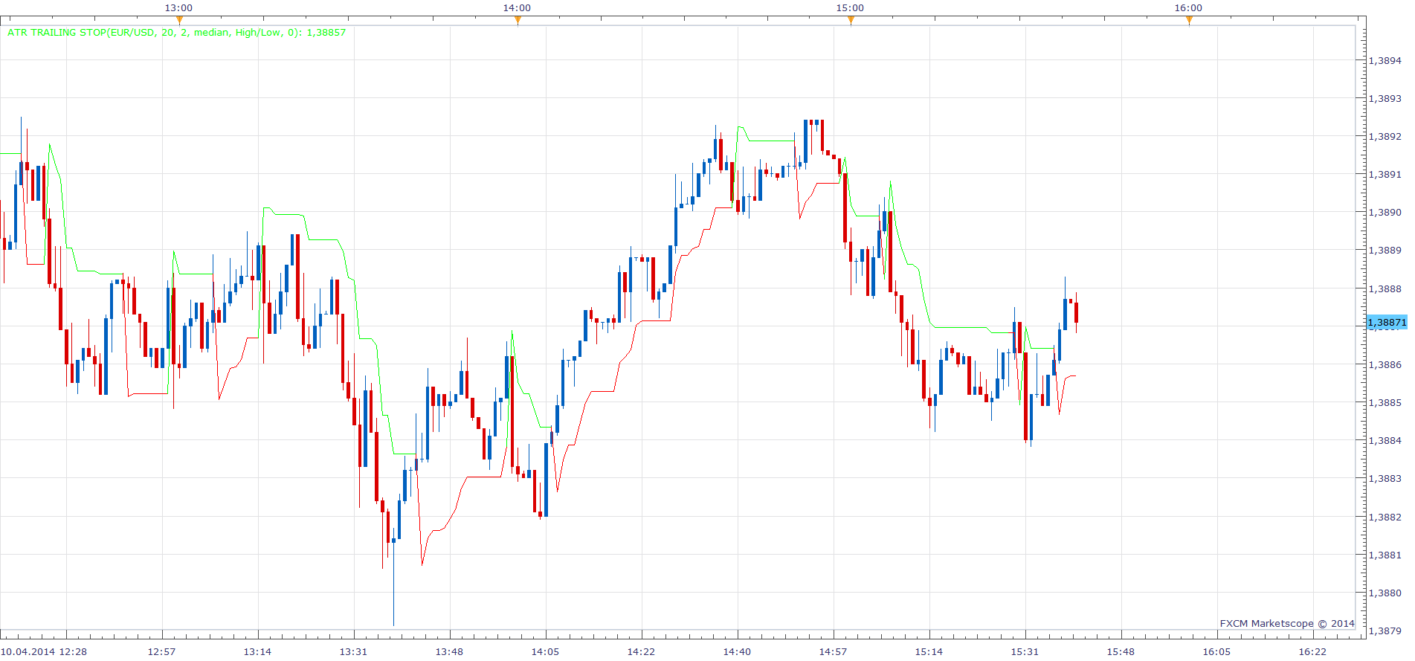Click the current price tag 1,38871
Image resolution: width=1415 pixels, height=661 pixels.
[1387, 323]
